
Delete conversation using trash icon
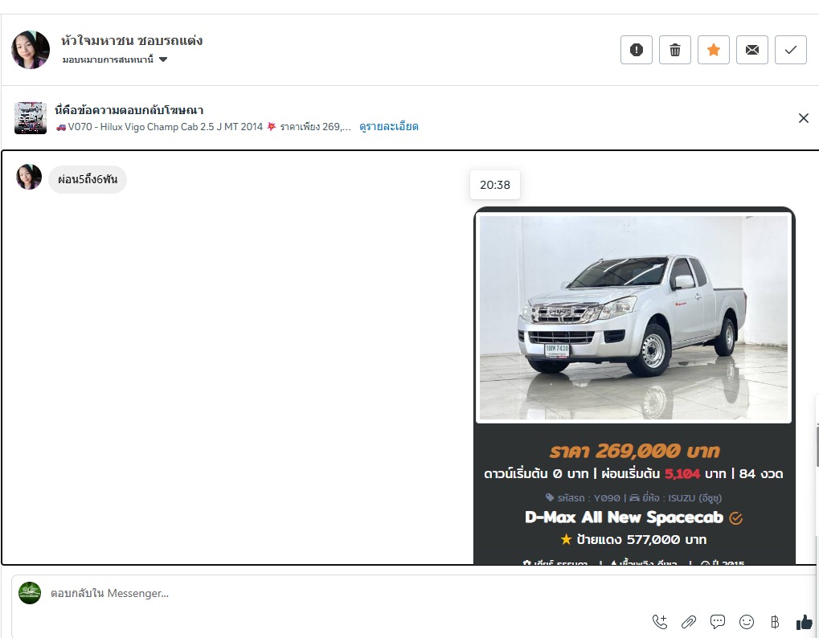click(x=675, y=50)
